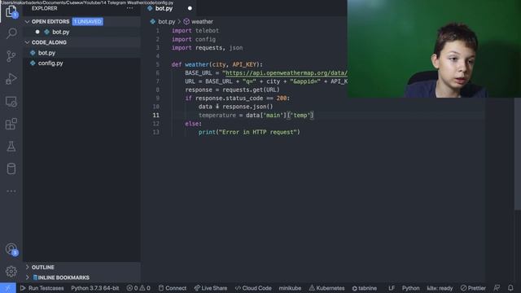This screenshot has width=521, height=293.
Task: Open Source Control view
Action: 11,56
